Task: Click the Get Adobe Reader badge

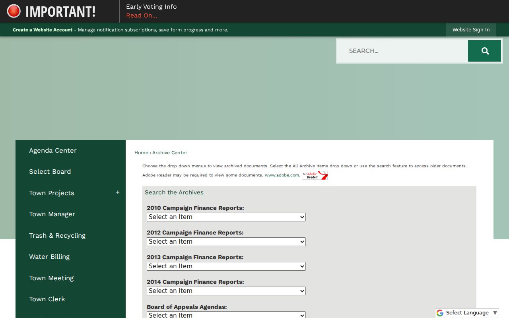Action: pos(315,175)
